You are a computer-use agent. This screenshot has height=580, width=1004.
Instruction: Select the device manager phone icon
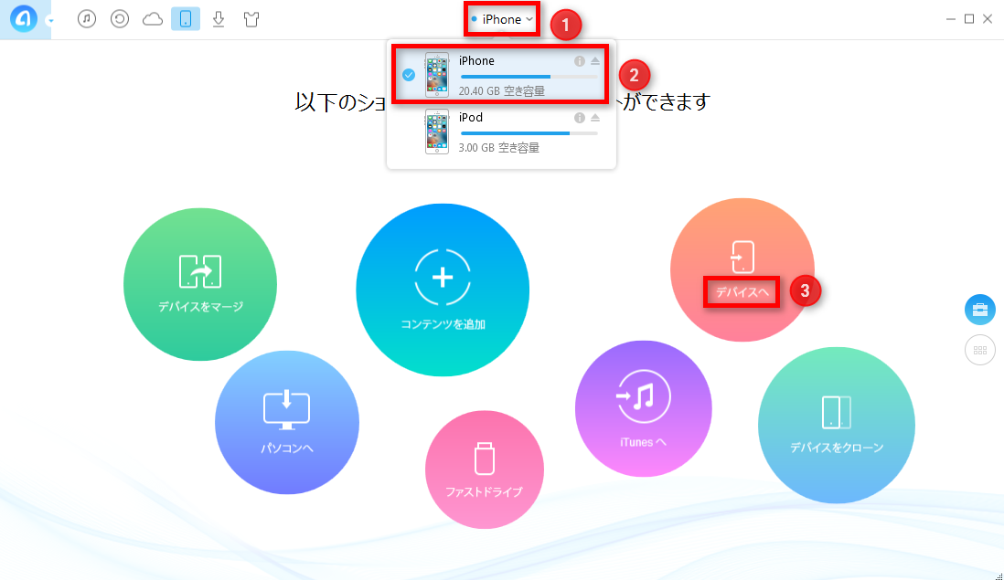point(186,19)
